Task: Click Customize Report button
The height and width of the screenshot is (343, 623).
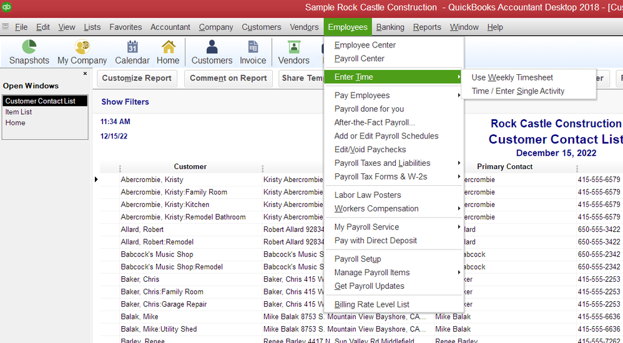Action: point(137,78)
